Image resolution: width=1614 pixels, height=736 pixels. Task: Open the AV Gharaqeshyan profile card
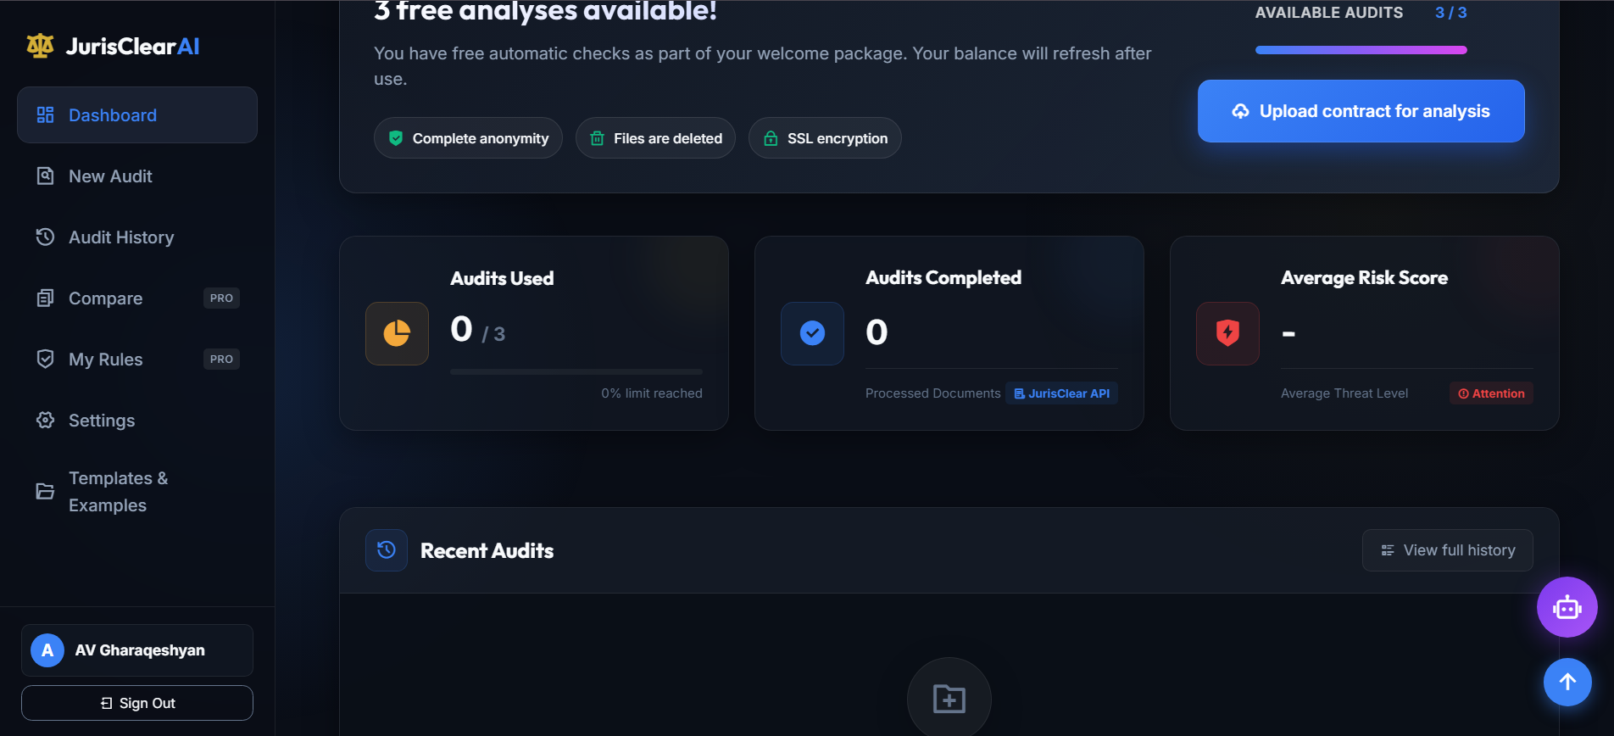137,650
